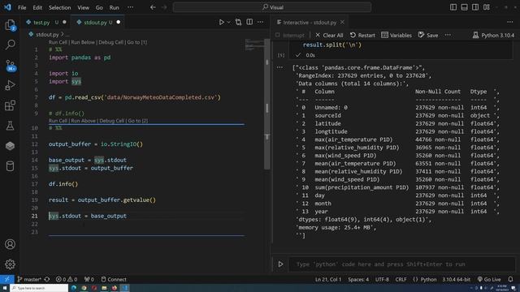Show problems with errors and warnings count
This screenshot has height=292, width=520.
(67, 279)
